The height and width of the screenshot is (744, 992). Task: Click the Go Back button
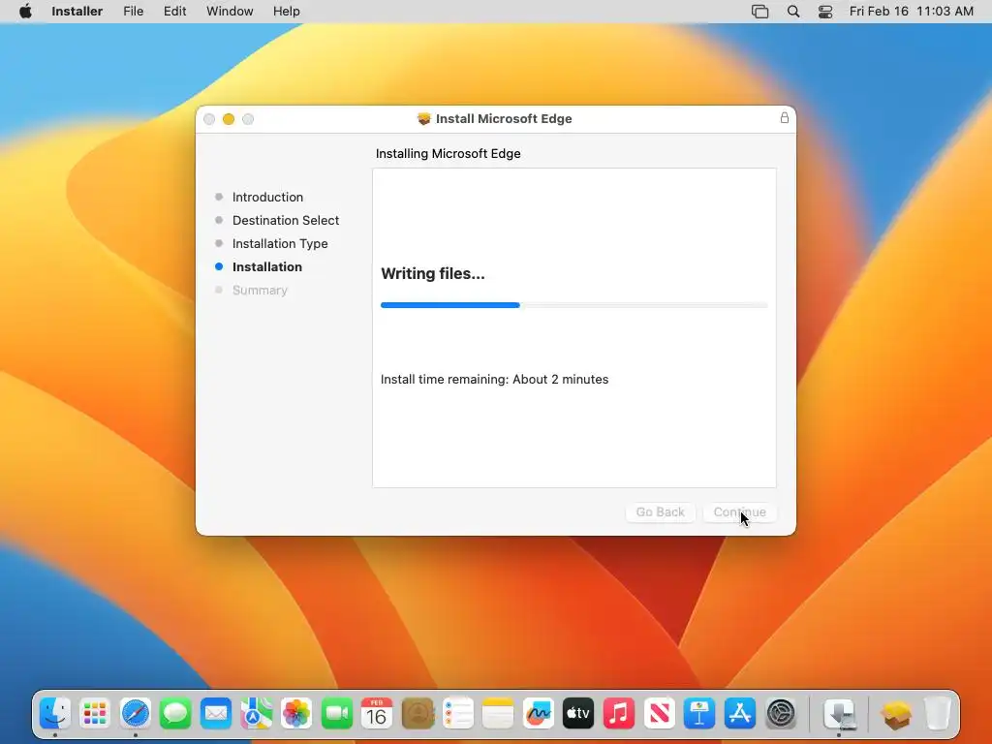tap(661, 511)
